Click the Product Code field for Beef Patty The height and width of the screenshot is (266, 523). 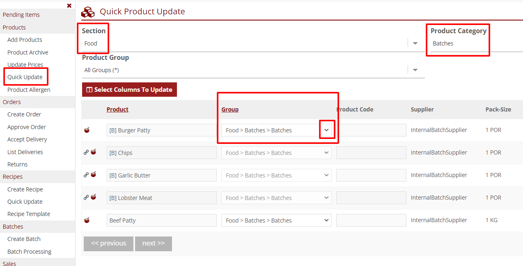(371, 221)
